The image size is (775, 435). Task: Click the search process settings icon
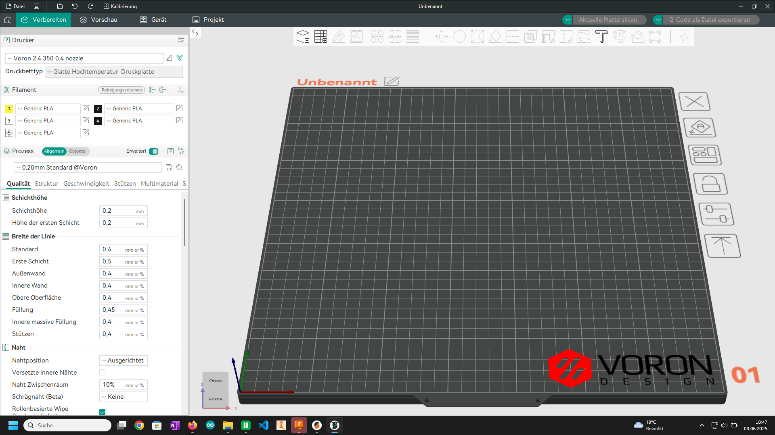click(180, 168)
